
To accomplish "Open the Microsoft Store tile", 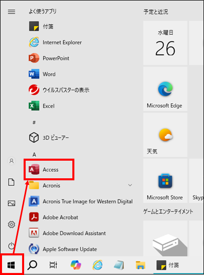I will tap(165, 181).
